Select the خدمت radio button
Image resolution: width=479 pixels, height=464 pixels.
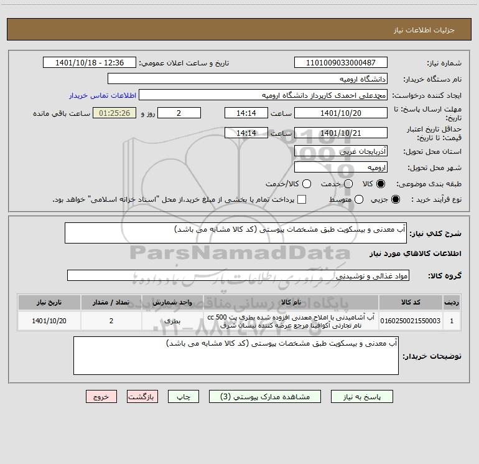pos(348,184)
